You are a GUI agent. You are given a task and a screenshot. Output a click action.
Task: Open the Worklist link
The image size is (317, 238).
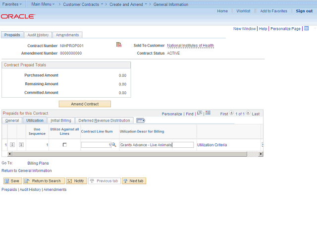[x=243, y=11]
